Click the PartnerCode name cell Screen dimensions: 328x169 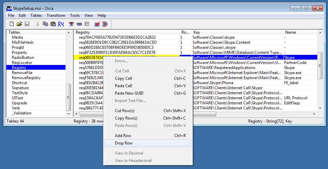tap(300, 63)
